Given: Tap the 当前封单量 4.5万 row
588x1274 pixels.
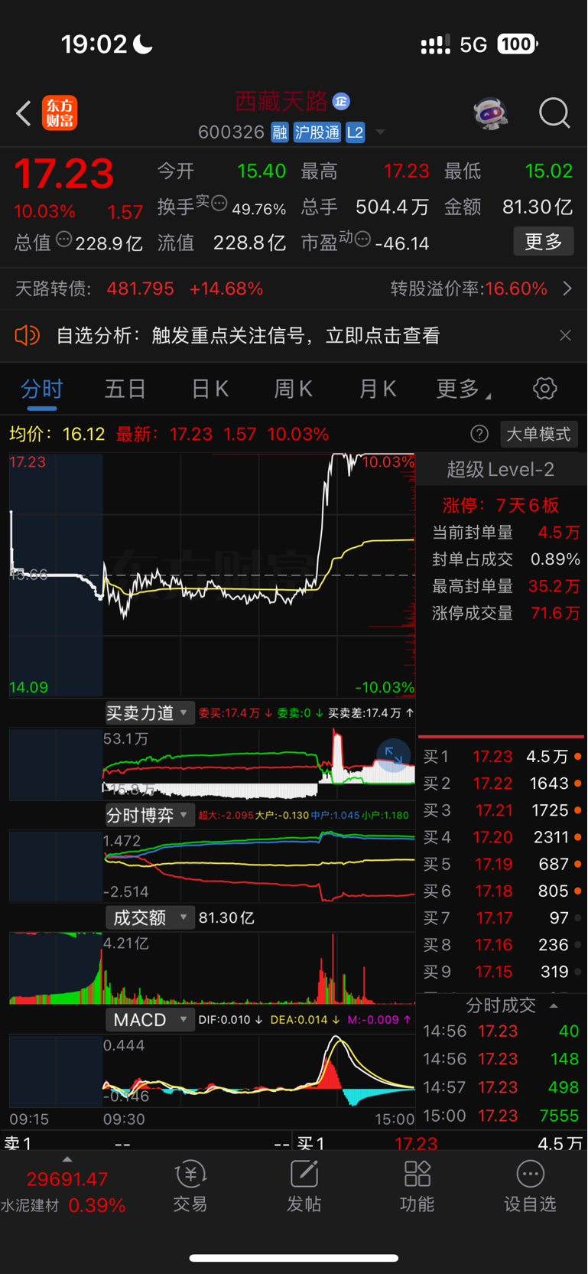Looking at the screenshot, I should pyautogui.click(x=506, y=533).
